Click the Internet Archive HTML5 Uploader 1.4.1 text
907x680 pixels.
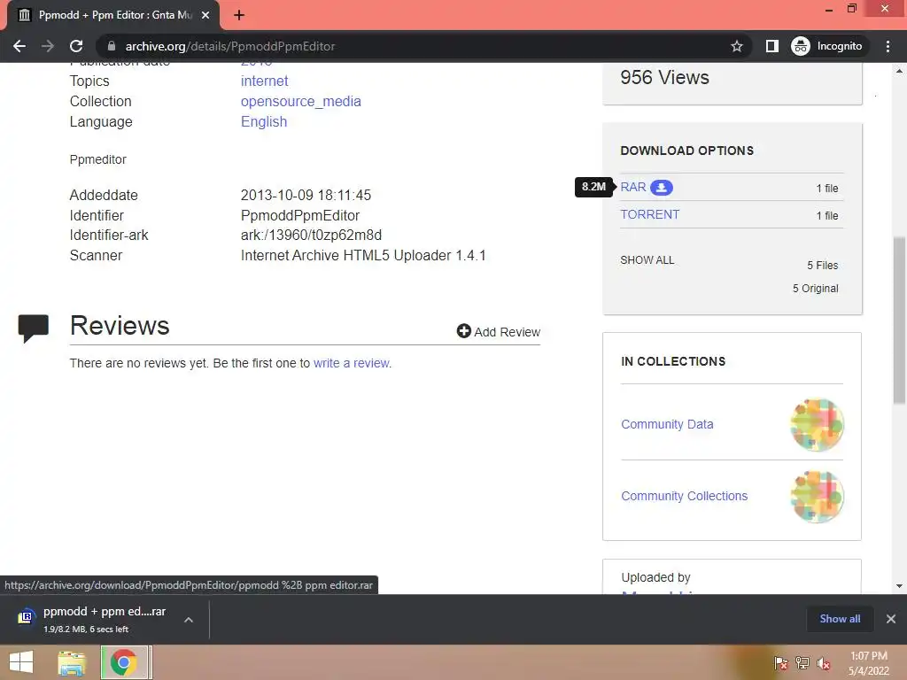[363, 255]
